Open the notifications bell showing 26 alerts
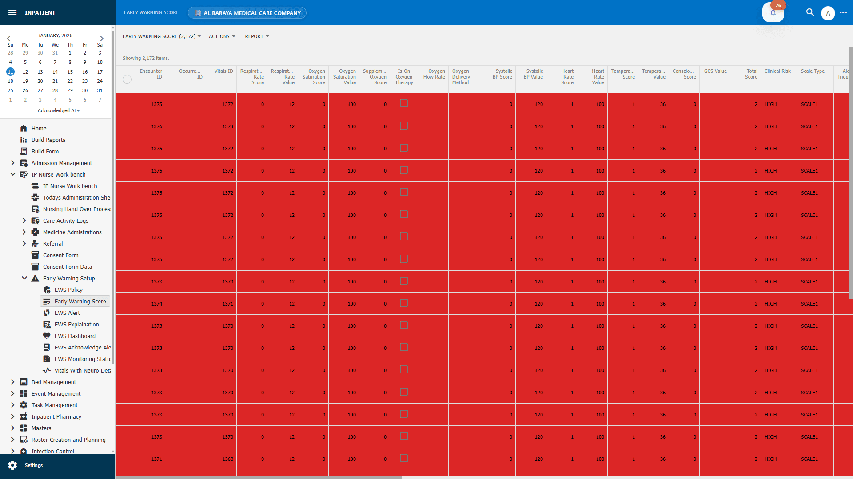 click(773, 13)
